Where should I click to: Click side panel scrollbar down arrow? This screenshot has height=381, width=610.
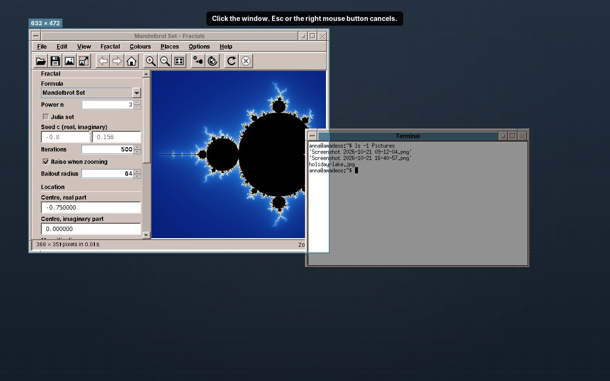coord(146,235)
